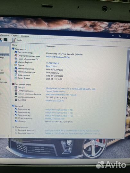Click the left tree panel's right scroll arrow

[9, 136]
